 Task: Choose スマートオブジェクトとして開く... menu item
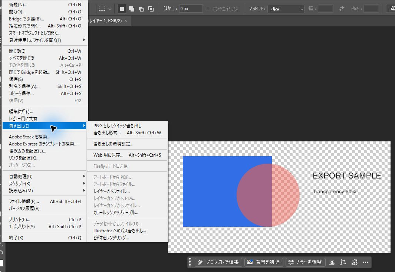(45, 33)
